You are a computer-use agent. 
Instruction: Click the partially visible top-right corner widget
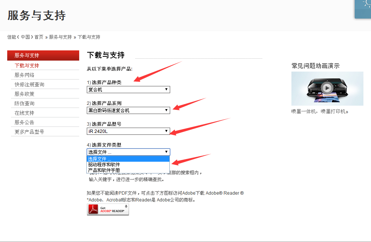[x=363, y=9]
